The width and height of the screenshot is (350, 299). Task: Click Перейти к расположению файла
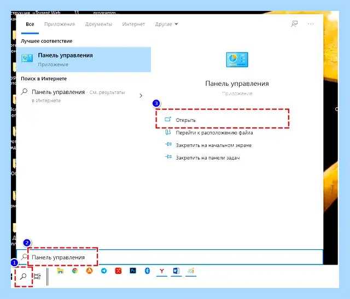tap(214, 133)
